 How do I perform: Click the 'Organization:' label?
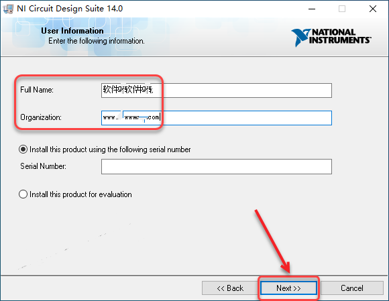coord(41,117)
